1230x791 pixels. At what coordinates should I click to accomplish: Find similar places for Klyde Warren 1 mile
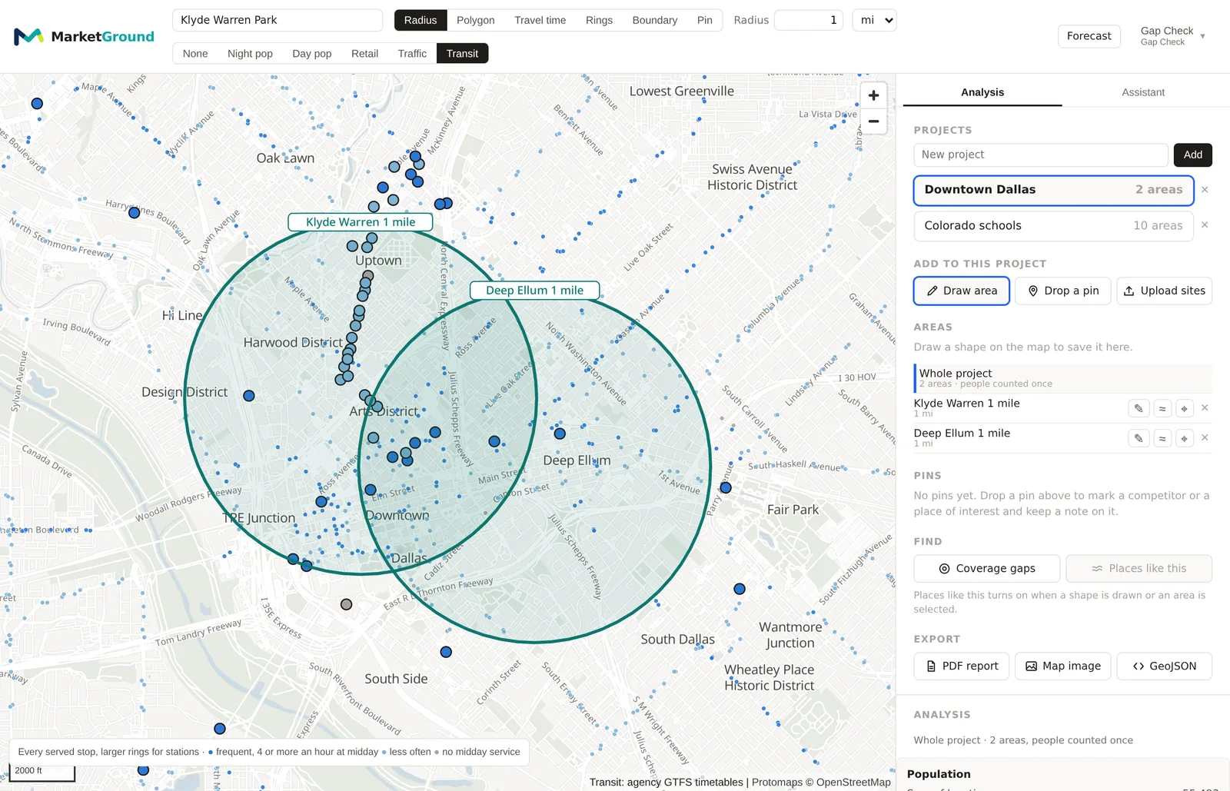click(x=1162, y=408)
